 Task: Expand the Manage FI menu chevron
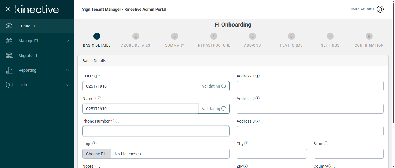click(x=68, y=41)
